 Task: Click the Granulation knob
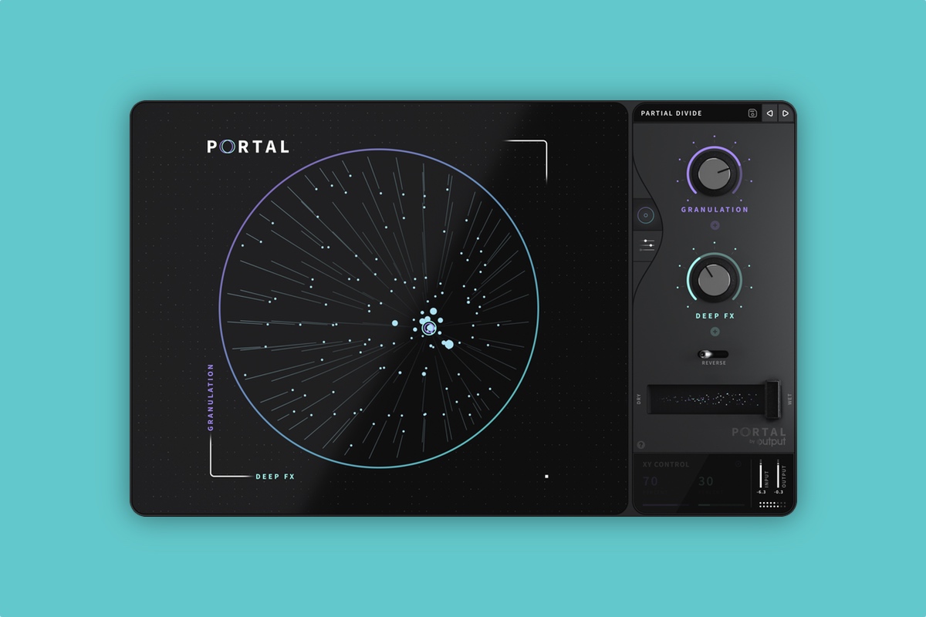click(x=715, y=173)
